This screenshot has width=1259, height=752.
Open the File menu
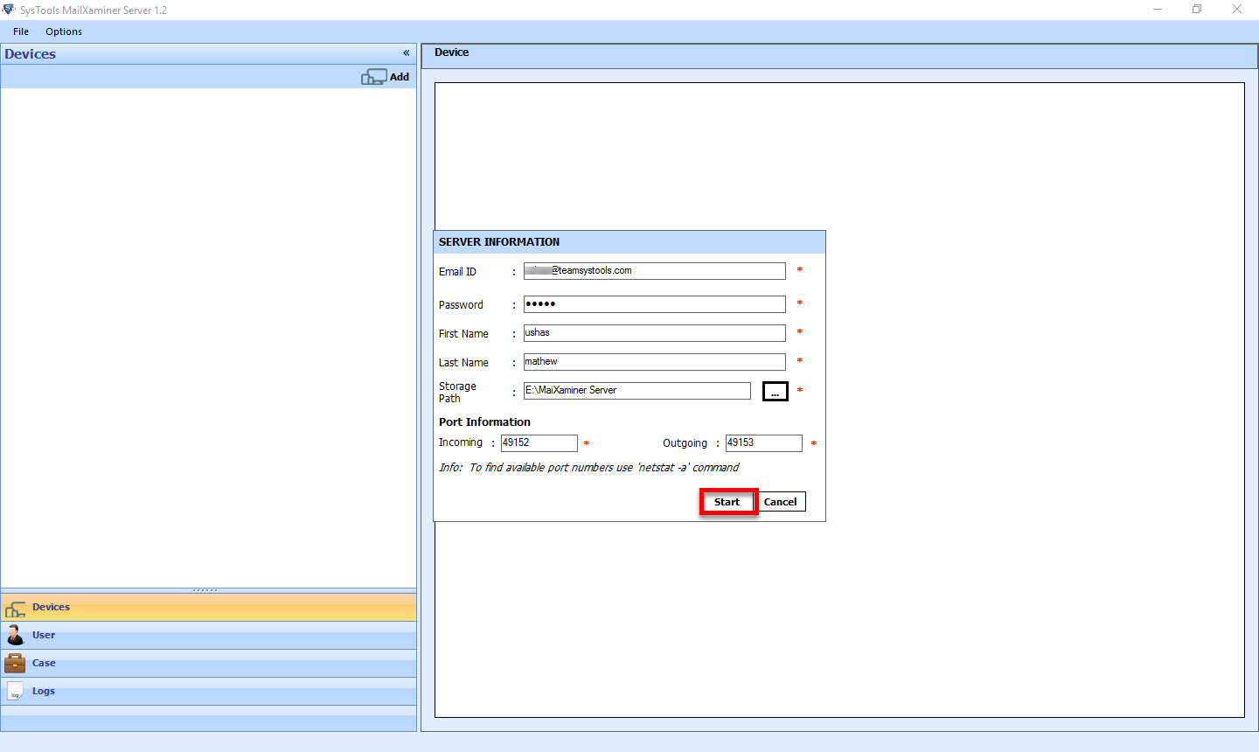click(21, 31)
